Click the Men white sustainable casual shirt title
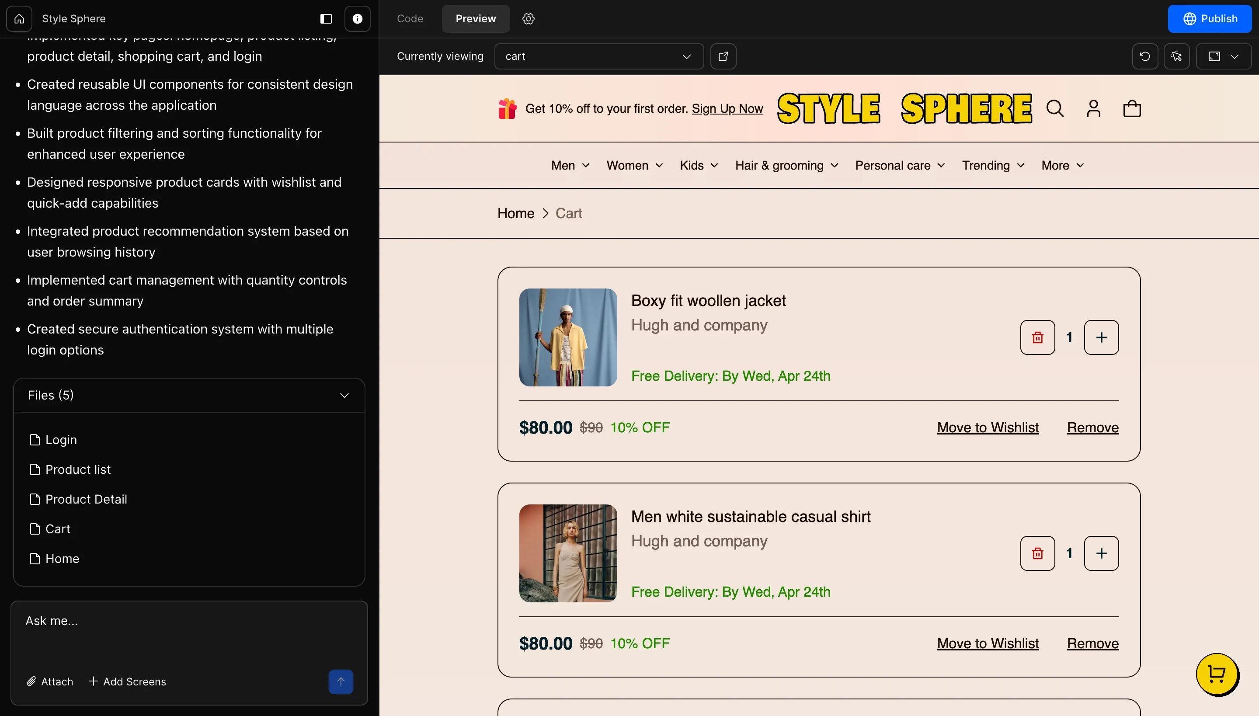Viewport: 1259px width, 716px height. coord(751,516)
